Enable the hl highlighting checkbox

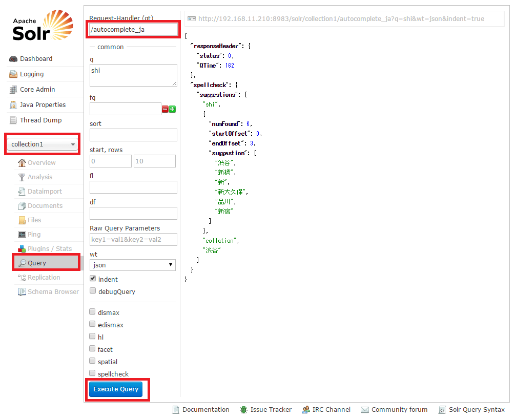(92, 337)
